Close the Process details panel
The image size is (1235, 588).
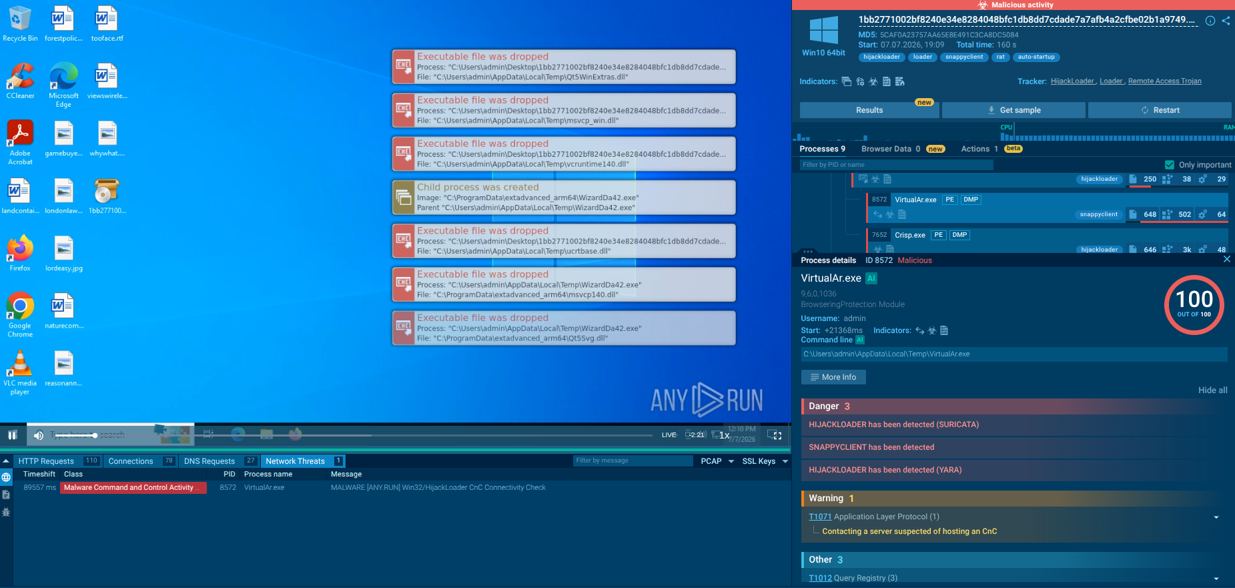coord(1226,260)
